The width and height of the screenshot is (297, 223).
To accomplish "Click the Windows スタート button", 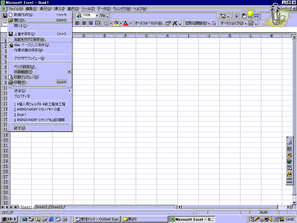I will point(9,219).
